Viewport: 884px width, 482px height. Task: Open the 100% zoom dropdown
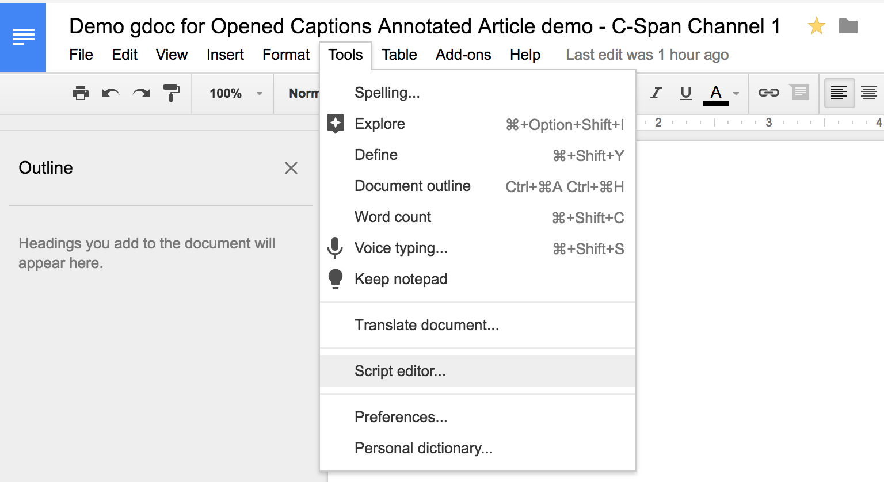[x=235, y=93]
